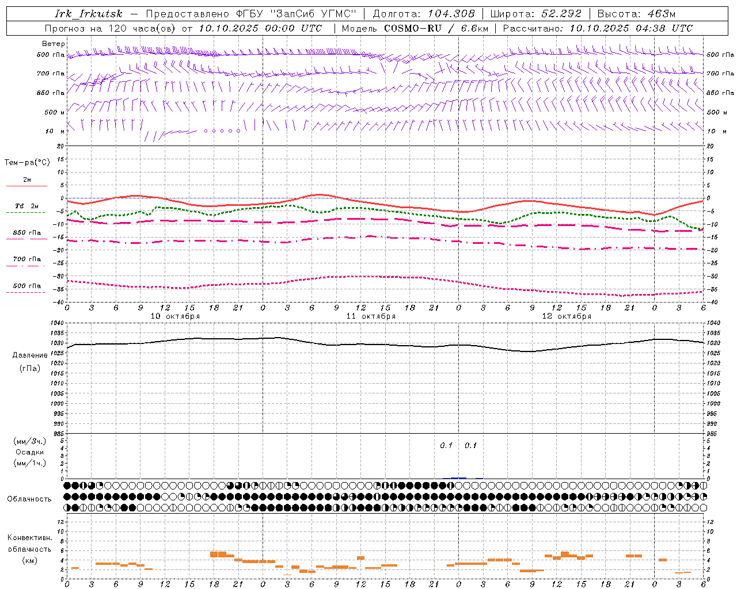Click the '(гПа)' pressure unit label
This screenshot has width=737, height=589.
tap(30, 369)
